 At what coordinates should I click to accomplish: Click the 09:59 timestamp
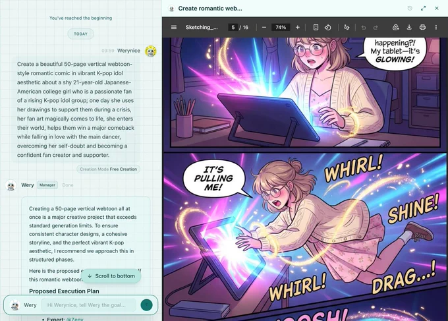coord(107,51)
